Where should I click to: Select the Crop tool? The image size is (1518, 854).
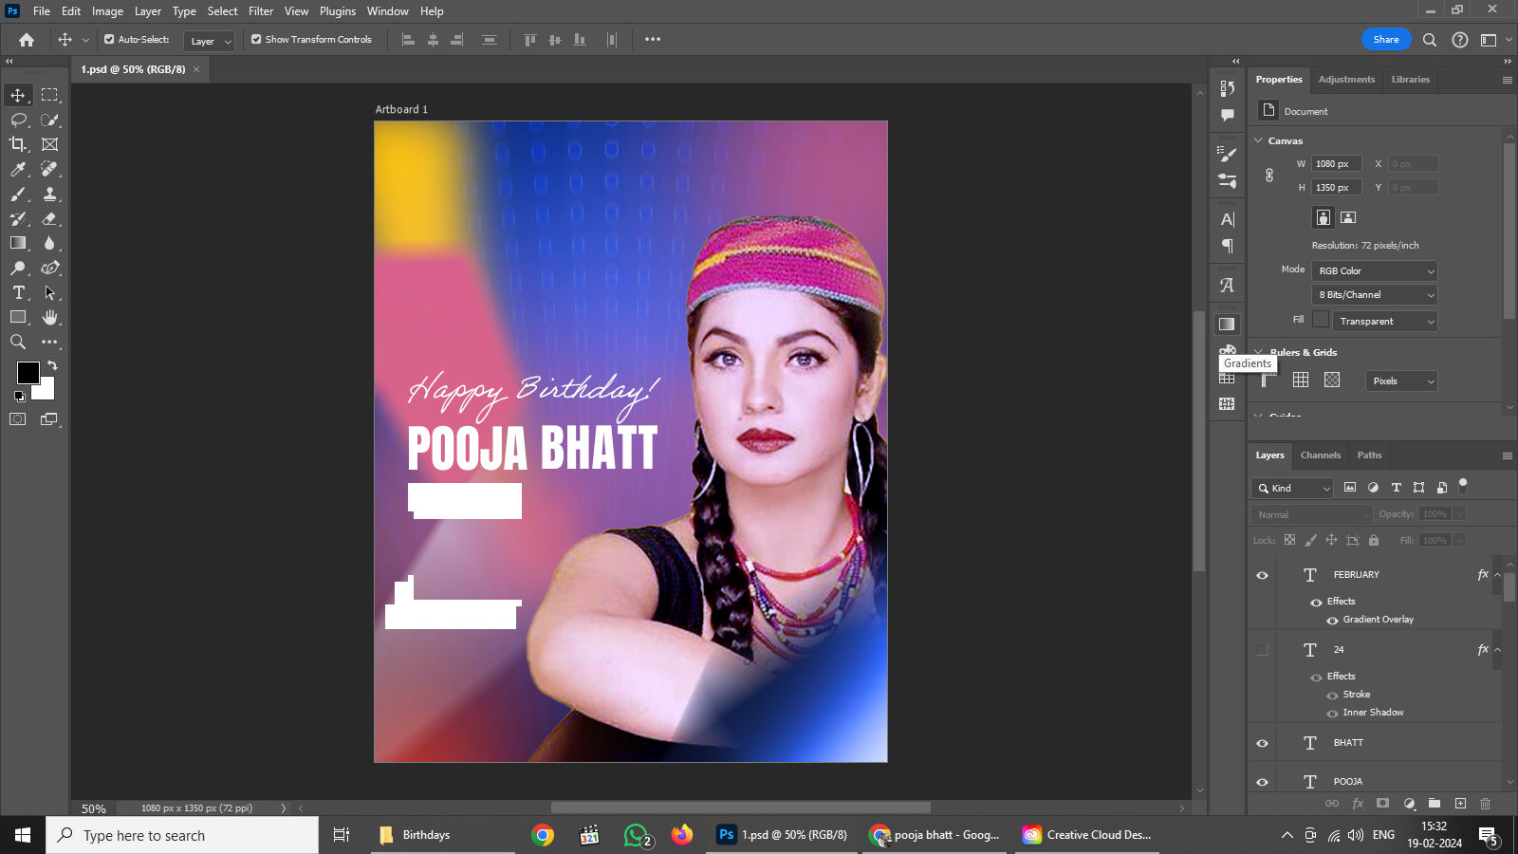pyautogui.click(x=18, y=144)
